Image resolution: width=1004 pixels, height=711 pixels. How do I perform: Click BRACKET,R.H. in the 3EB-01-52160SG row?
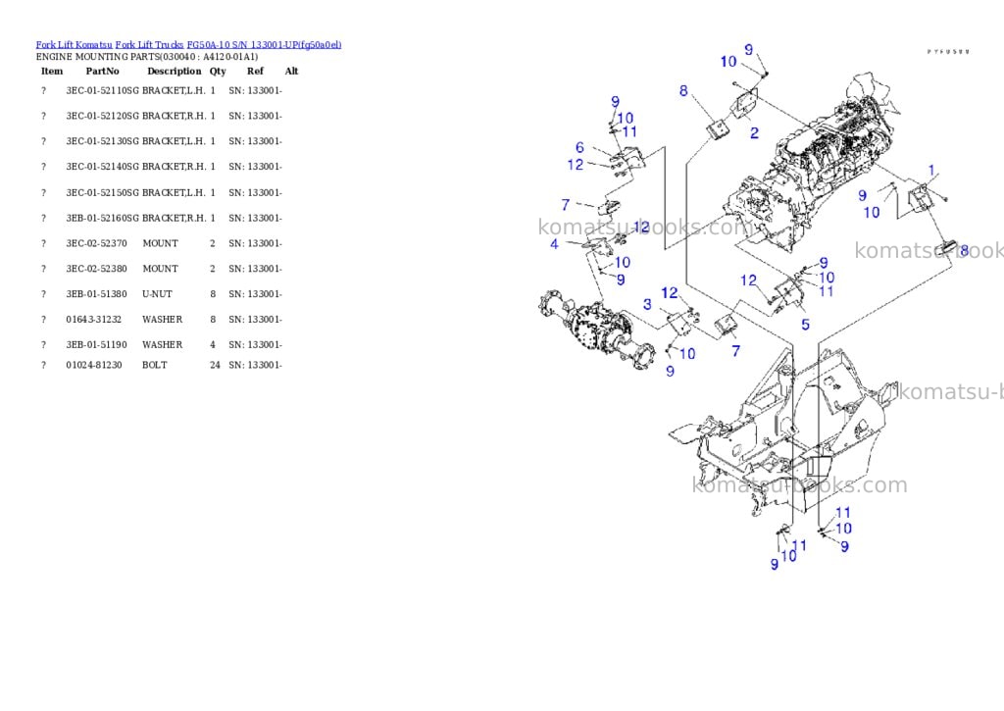click(x=175, y=219)
